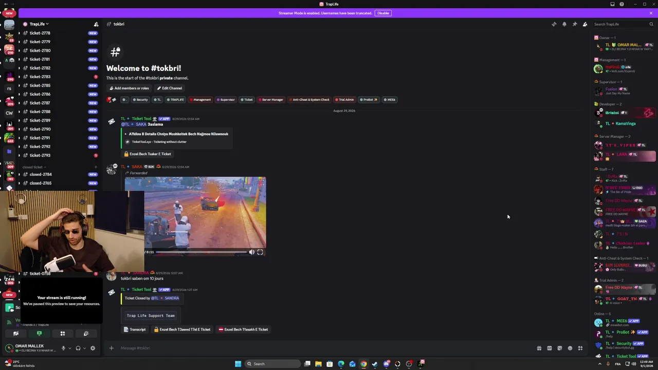658x370 pixels.
Task: Open output device options arrow beside headphones
Action: pos(84,348)
